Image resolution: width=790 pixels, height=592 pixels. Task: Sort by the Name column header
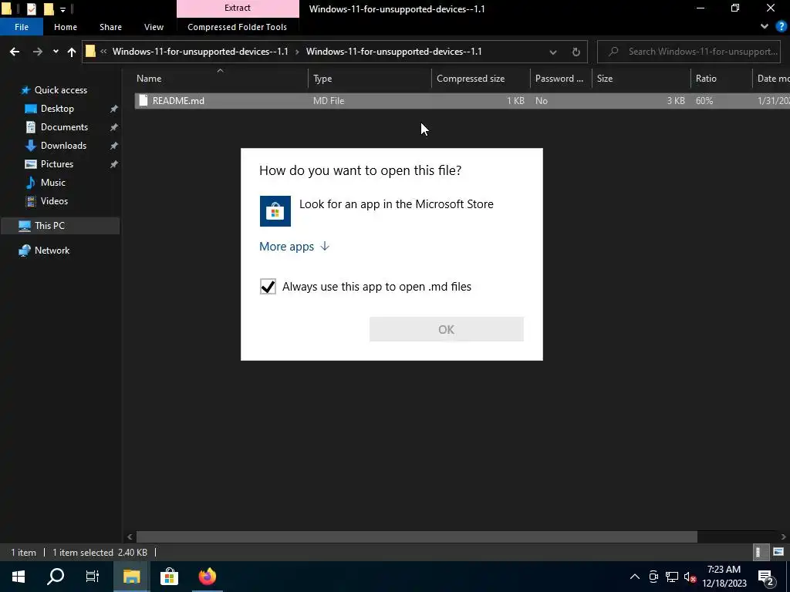(x=221, y=79)
